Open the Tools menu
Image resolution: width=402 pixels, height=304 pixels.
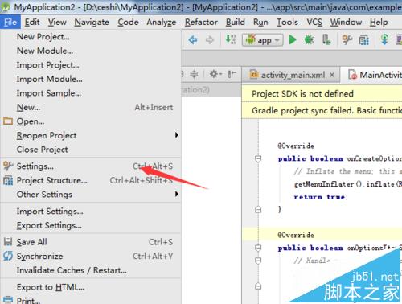[x=287, y=22]
